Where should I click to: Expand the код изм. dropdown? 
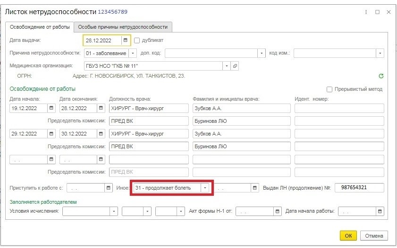(x=380, y=53)
